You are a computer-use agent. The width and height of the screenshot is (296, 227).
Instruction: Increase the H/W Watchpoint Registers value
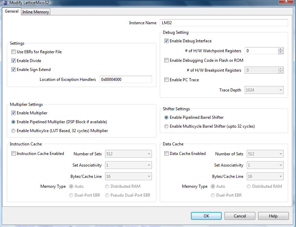(x=281, y=49)
